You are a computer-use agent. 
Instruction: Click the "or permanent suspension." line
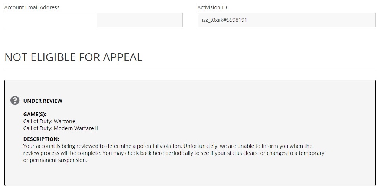coord(55,160)
